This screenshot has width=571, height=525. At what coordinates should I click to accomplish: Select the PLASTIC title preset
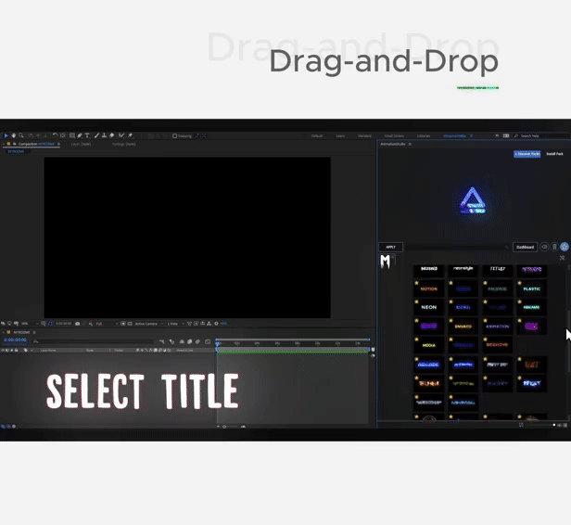coord(532,288)
